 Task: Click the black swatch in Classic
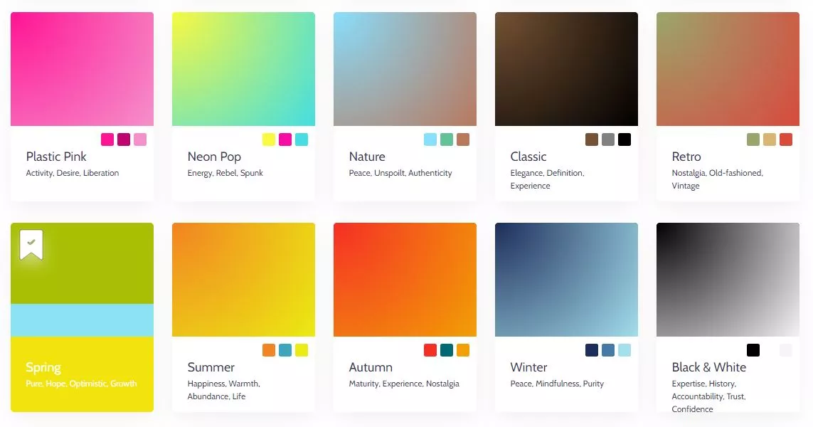pyautogui.click(x=625, y=139)
